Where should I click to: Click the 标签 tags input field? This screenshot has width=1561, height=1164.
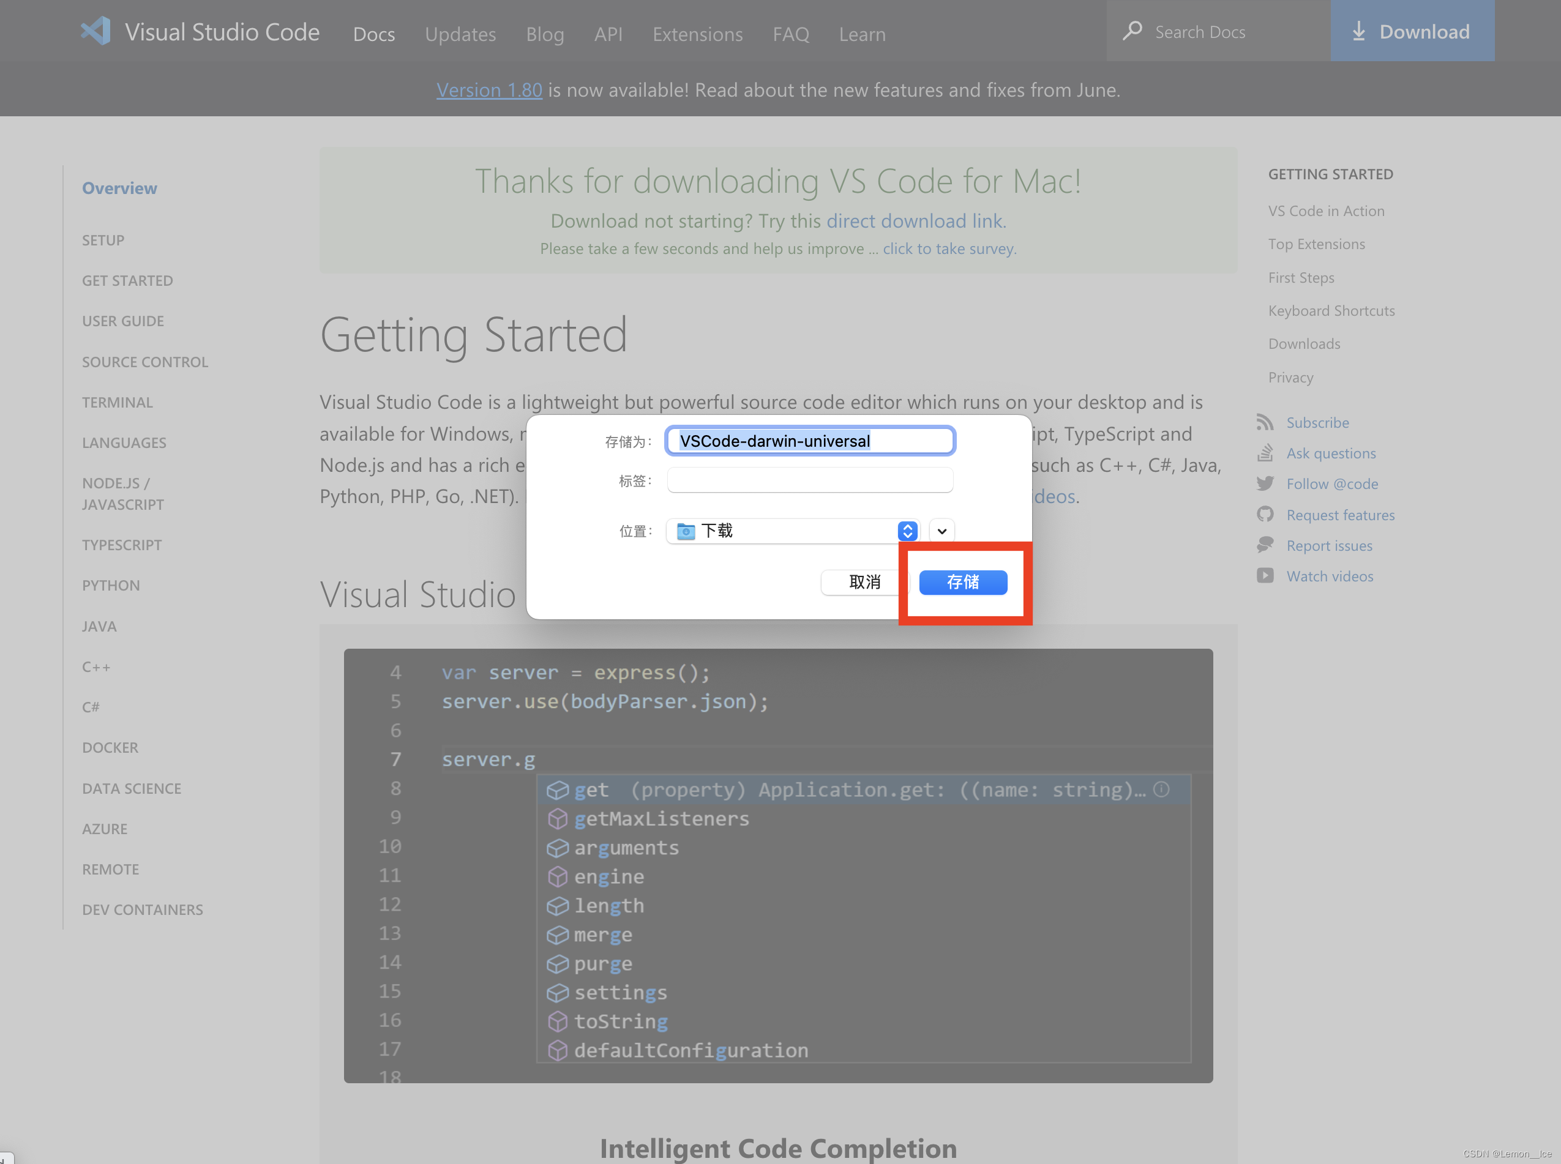[x=810, y=480]
